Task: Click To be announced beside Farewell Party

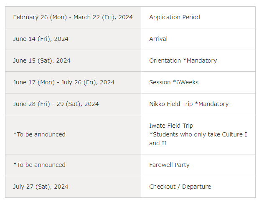Action: 39,165
